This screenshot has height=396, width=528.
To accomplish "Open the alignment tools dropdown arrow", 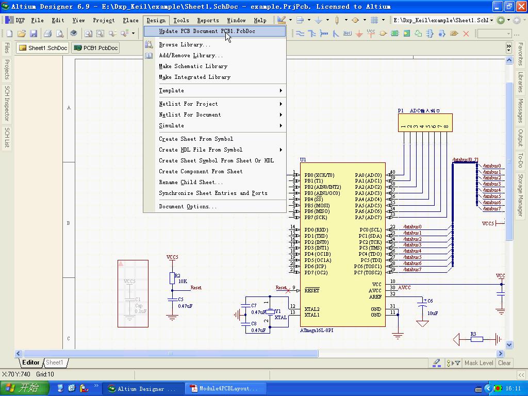I will coord(309,20).
